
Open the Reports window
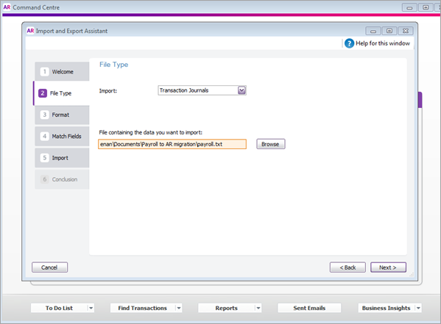coord(227,308)
